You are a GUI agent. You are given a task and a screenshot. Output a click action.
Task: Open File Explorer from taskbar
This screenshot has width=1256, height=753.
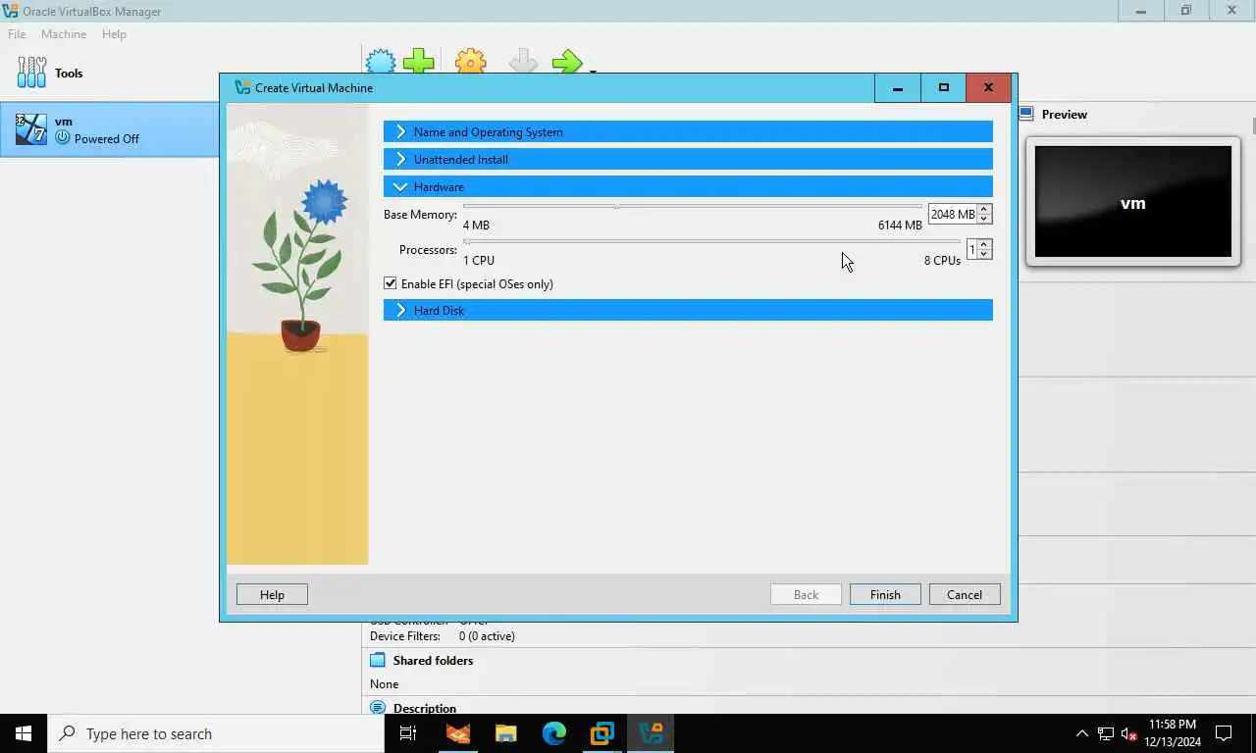pos(505,733)
